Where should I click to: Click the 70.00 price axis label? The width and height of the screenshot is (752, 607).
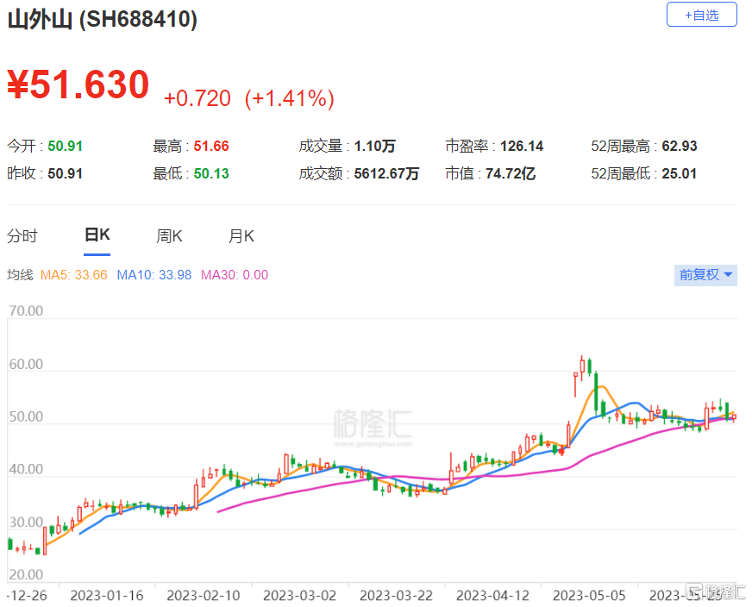tap(25, 311)
